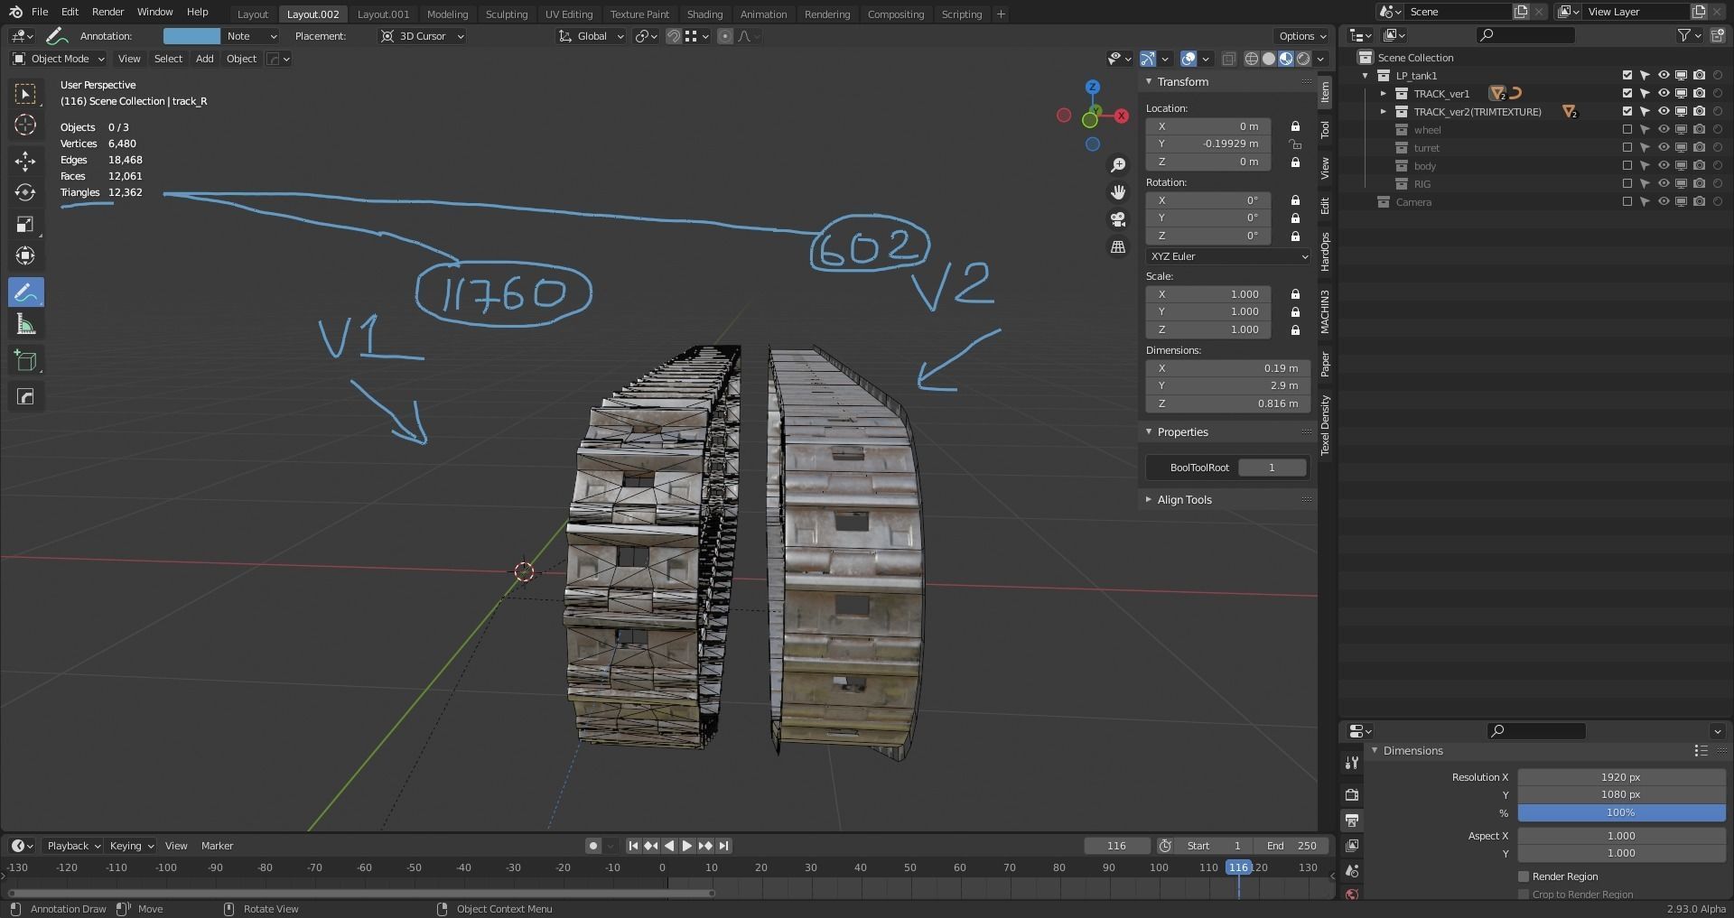
Task: Toggle camera view icon
Action: (x=1118, y=219)
